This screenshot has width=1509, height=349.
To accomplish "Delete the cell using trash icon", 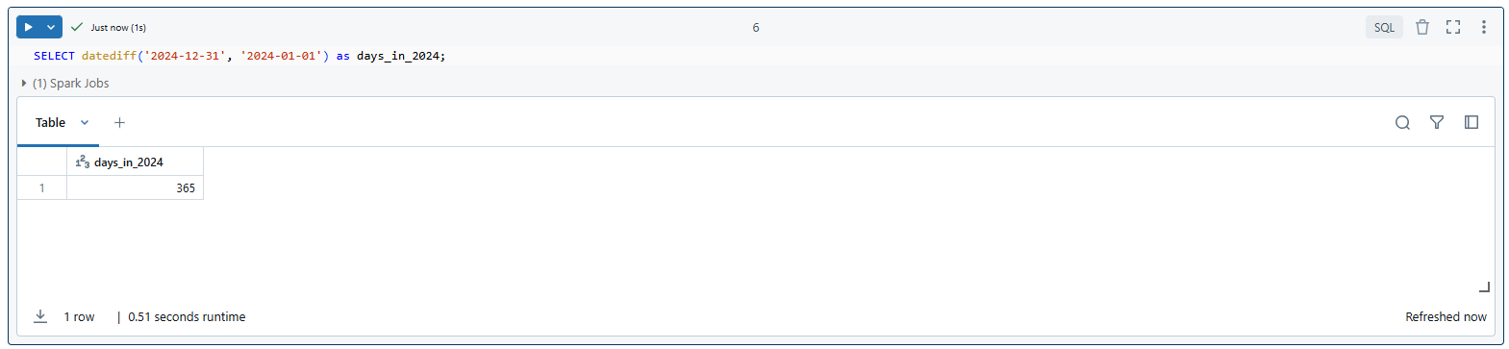I will [1422, 27].
